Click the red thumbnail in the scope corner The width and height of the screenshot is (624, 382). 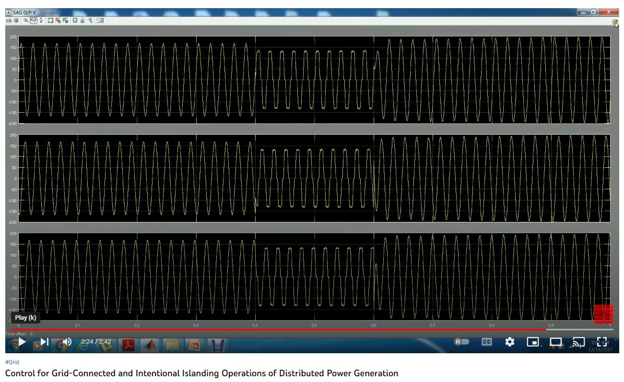tap(603, 314)
